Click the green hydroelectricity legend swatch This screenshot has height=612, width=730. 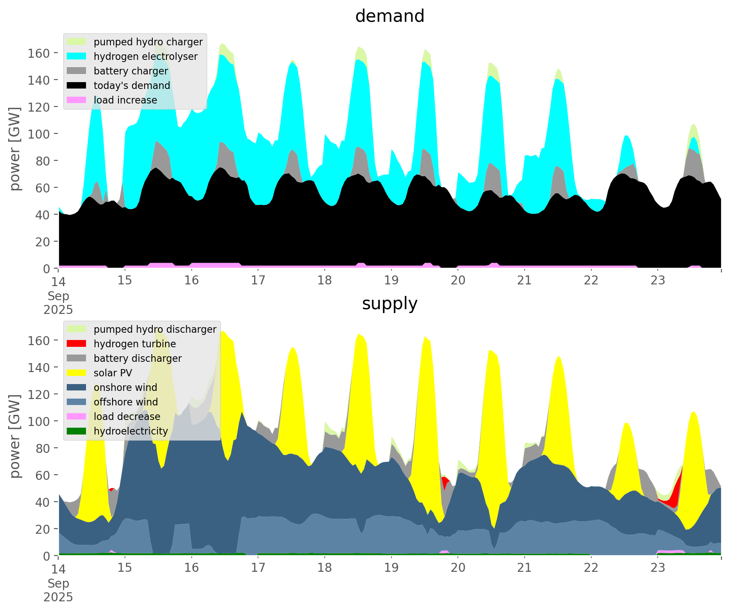pyautogui.click(x=77, y=431)
